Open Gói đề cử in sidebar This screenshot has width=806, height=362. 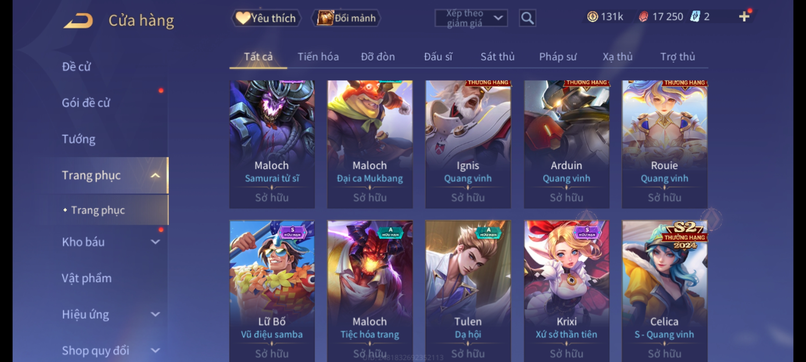coord(86,103)
